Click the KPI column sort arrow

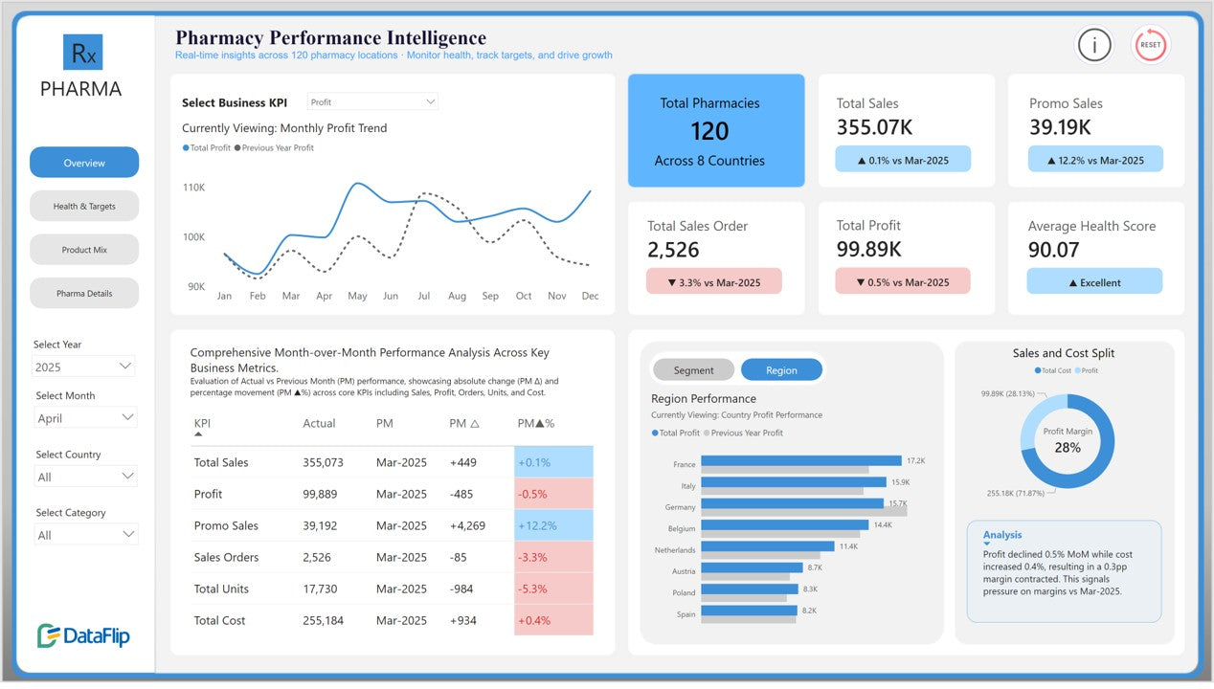click(x=198, y=434)
